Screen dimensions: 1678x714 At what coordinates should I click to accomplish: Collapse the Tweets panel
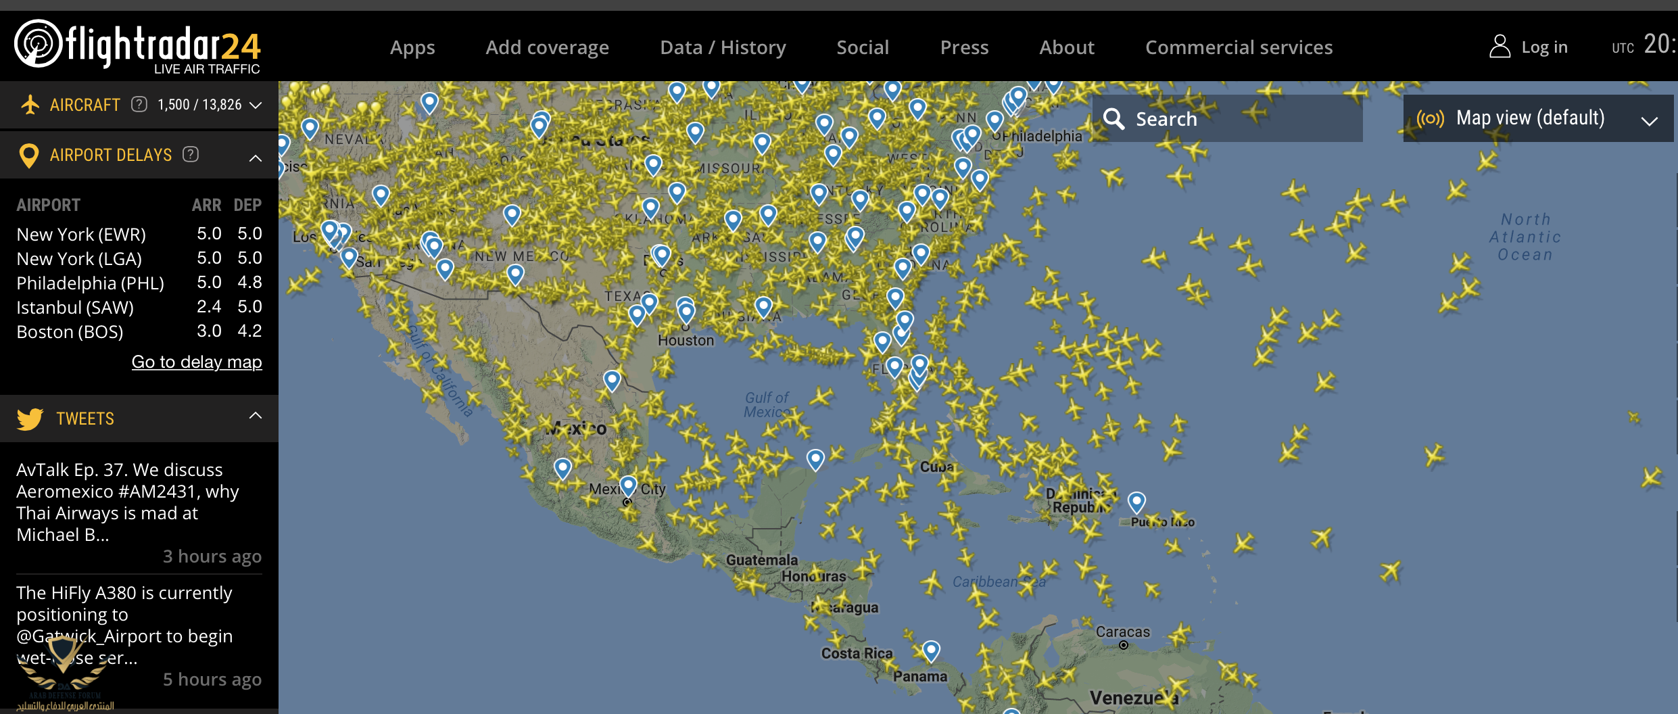point(256,415)
